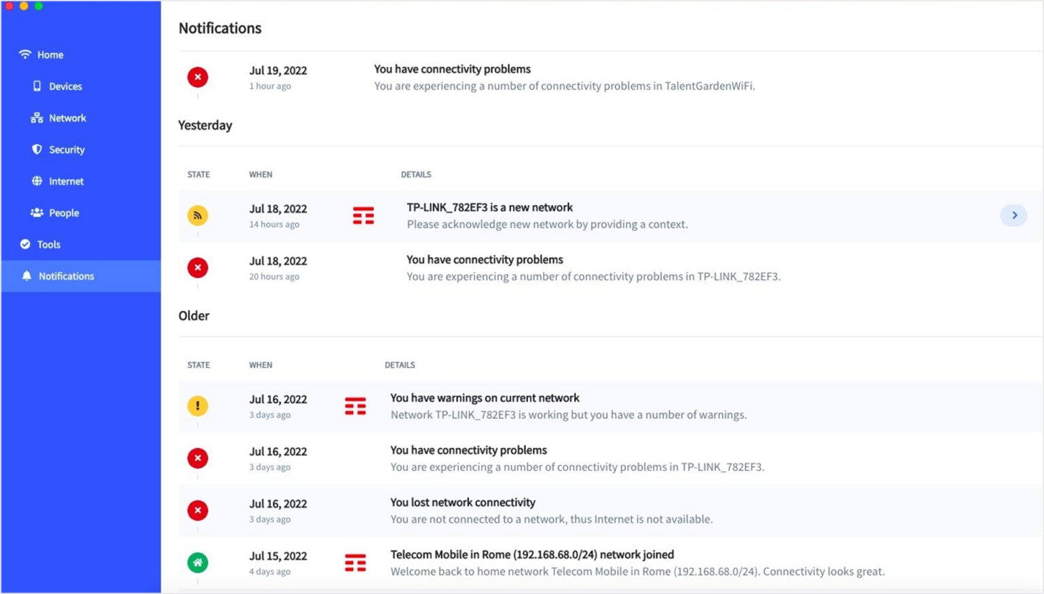Click the Devices phone icon in sidebar
1044x594 pixels.
37,86
